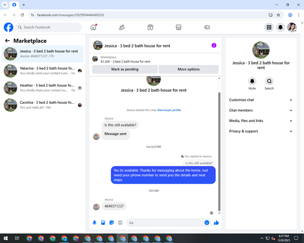Click Mark as pending button
The width and height of the screenshot is (304, 243).
click(x=125, y=69)
